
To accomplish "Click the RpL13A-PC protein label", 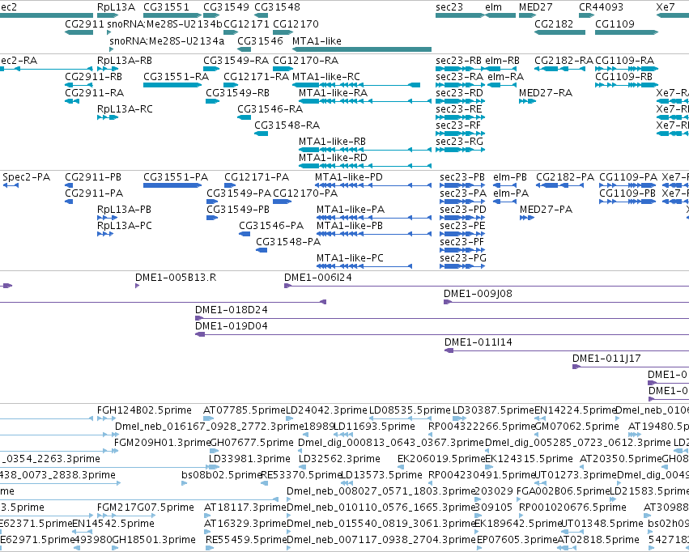I will point(125,225).
